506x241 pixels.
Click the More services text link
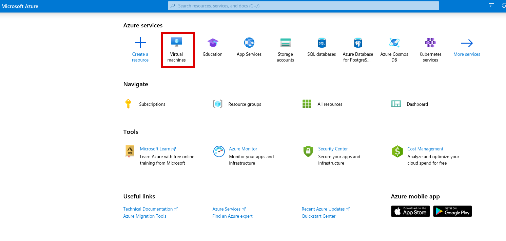(467, 54)
